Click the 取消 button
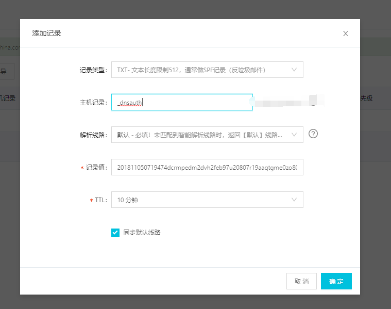This screenshot has width=391, height=309. pyautogui.click(x=301, y=281)
